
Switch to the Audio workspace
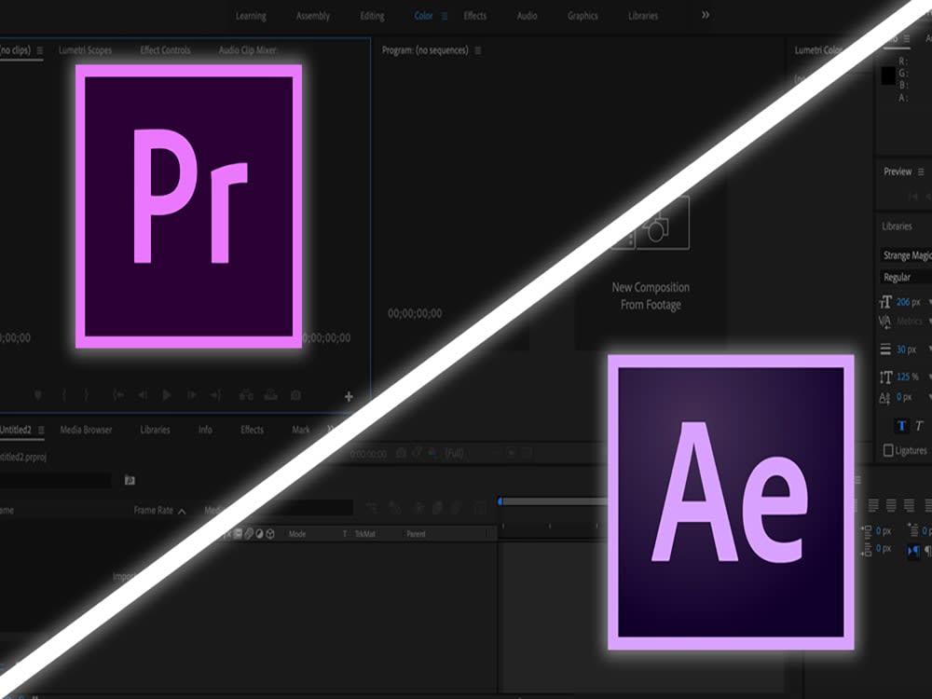(528, 16)
